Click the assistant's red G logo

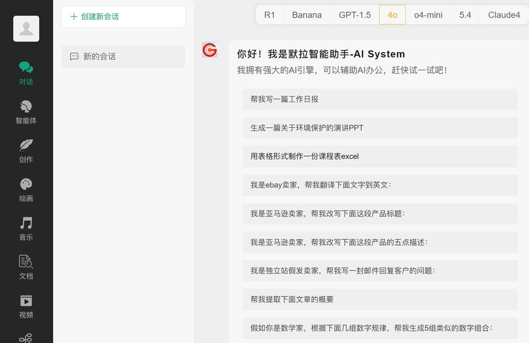tap(210, 50)
